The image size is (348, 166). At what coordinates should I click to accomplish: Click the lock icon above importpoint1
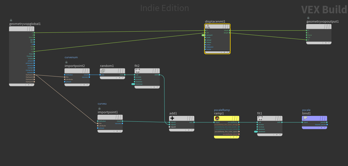(x=99, y=108)
